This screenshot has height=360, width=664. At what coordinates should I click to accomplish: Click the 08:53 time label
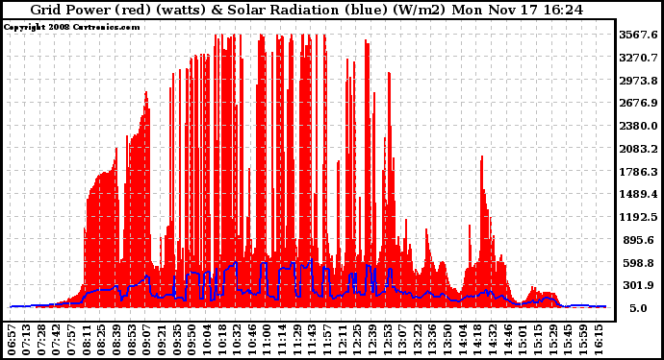click(132, 339)
